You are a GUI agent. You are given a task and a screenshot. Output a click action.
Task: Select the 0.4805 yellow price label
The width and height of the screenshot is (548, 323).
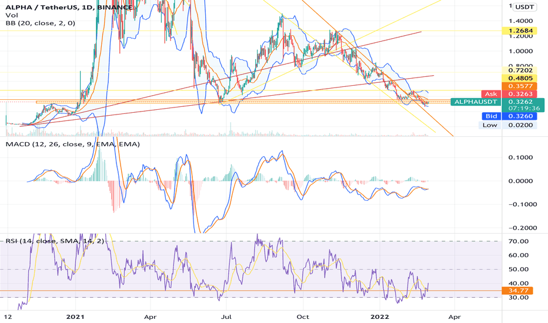click(520, 78)
